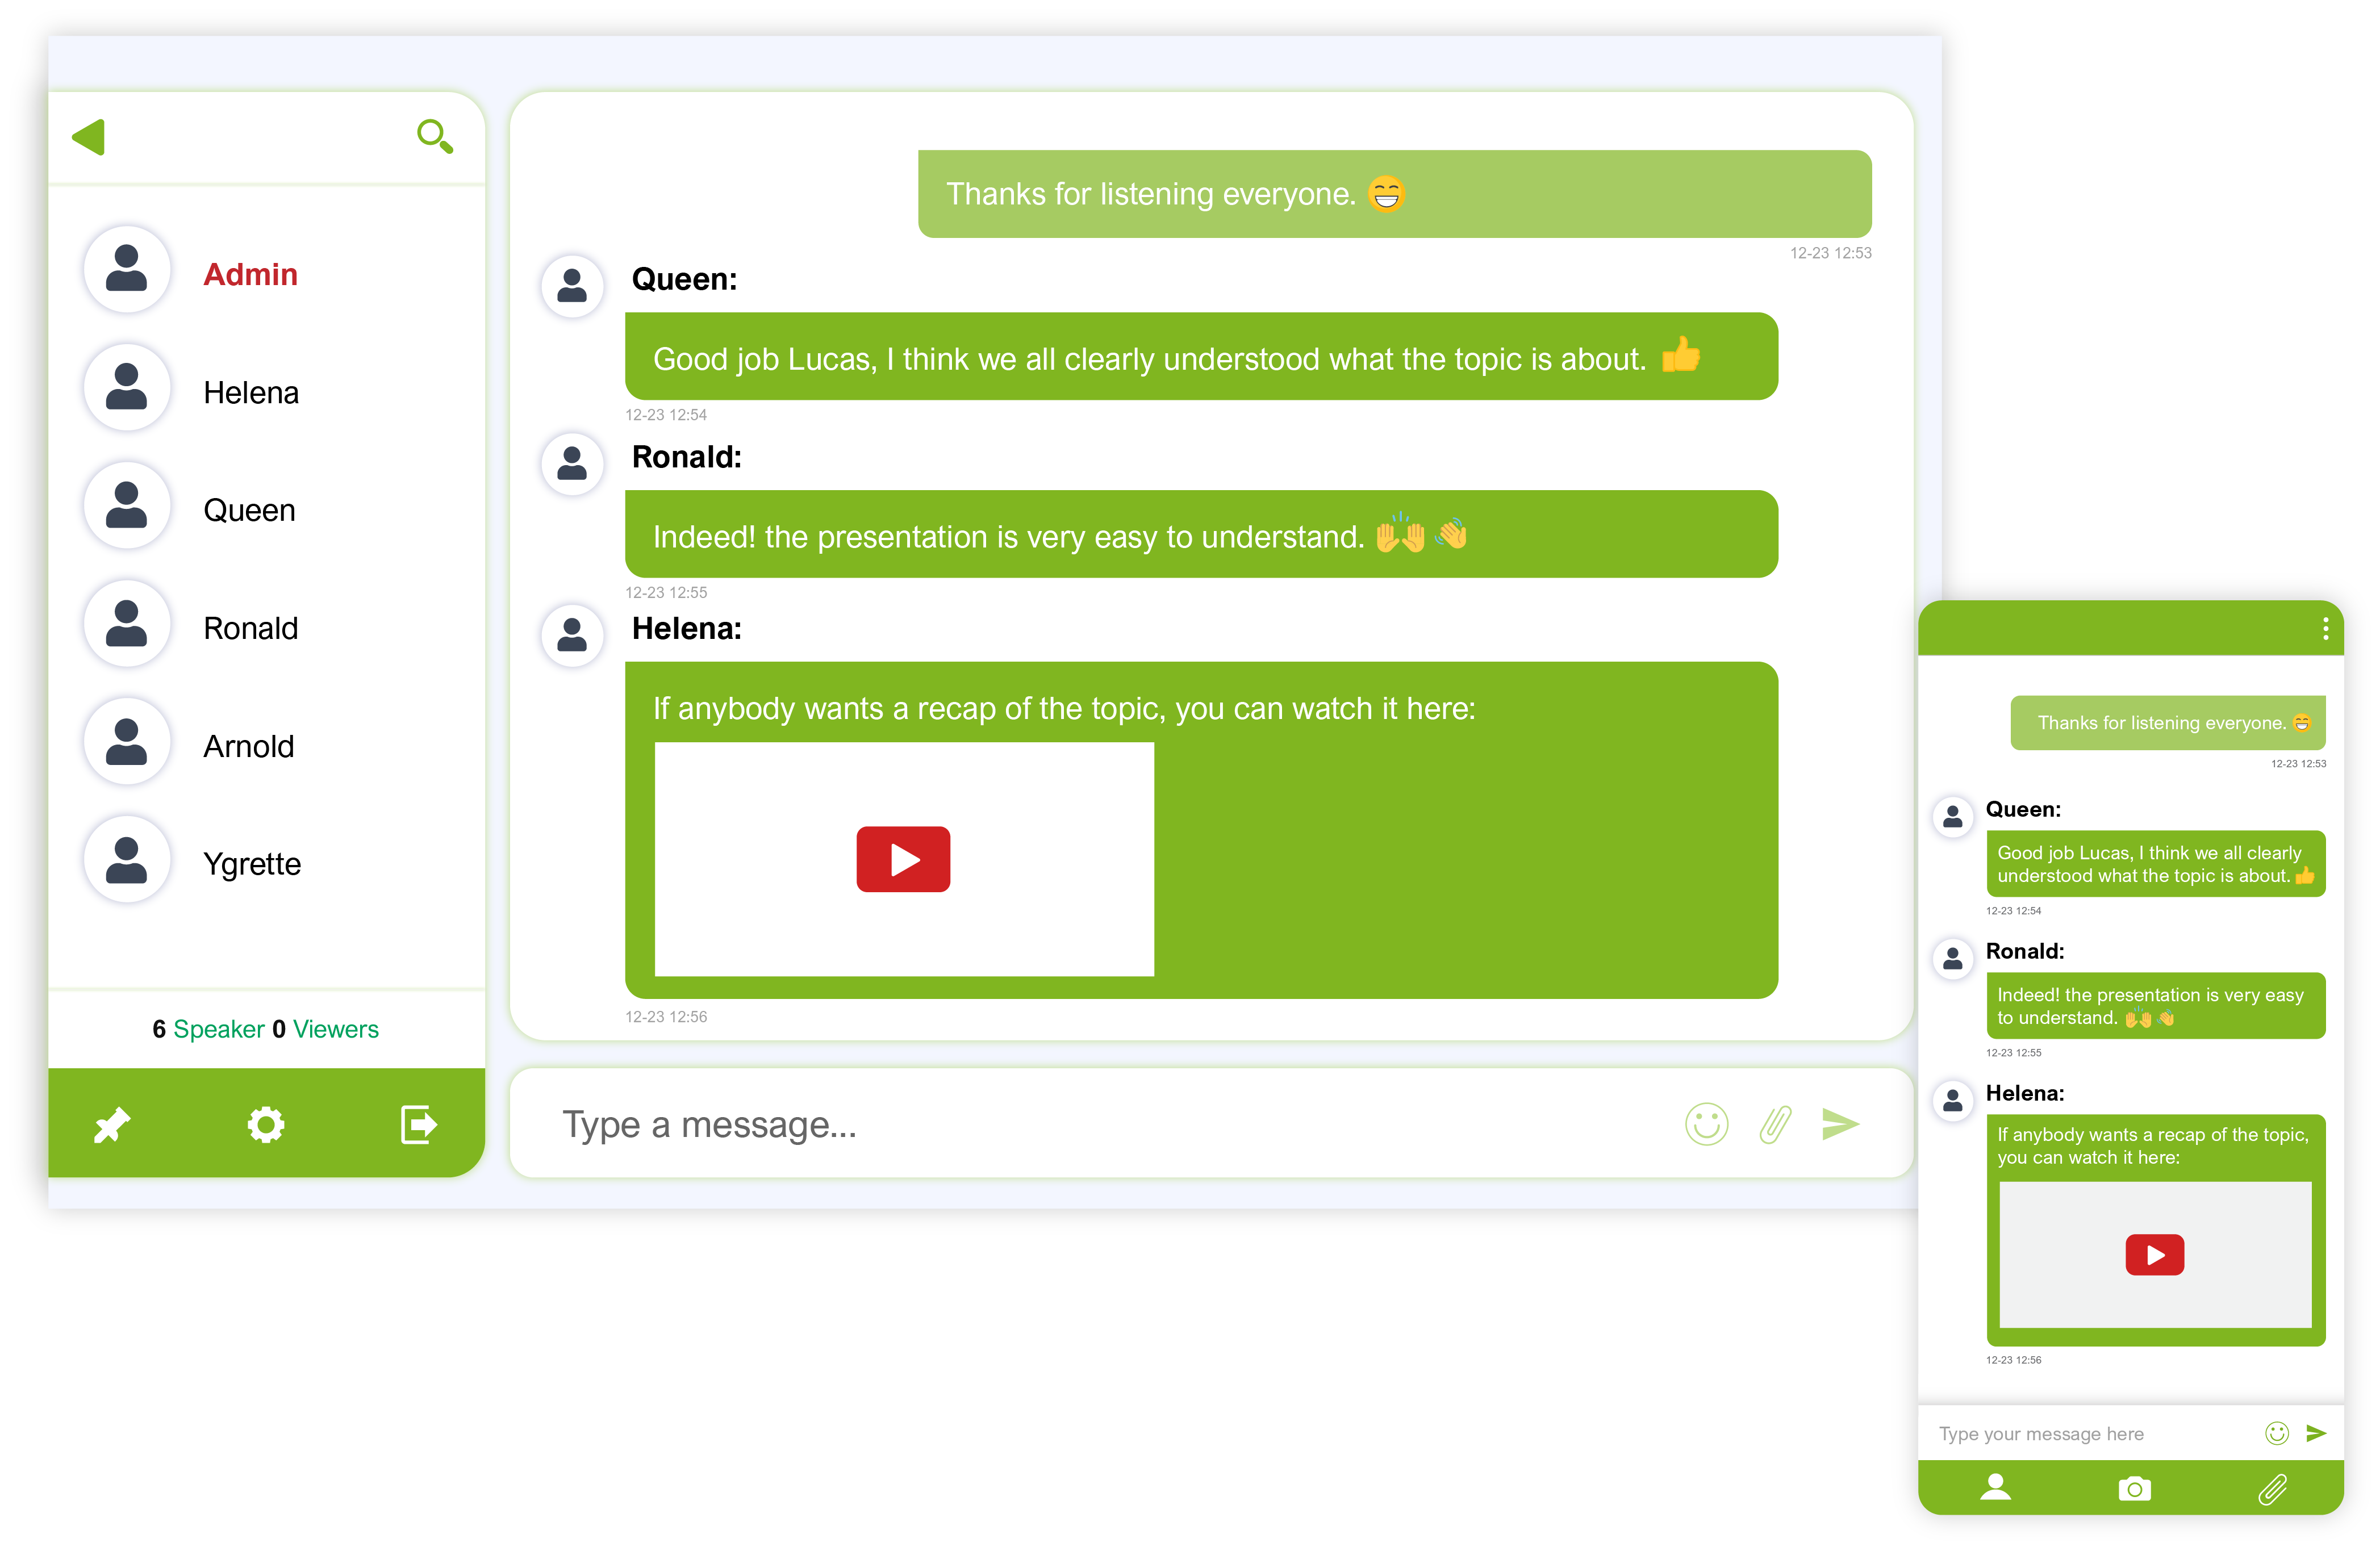2380x1551 pixels.
Task: Open settings gear in sidebar bottom bar
Action: point(266,1124)
